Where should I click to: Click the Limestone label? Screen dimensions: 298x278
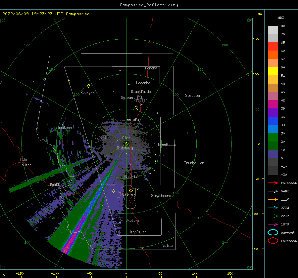(x=63, y=128)
